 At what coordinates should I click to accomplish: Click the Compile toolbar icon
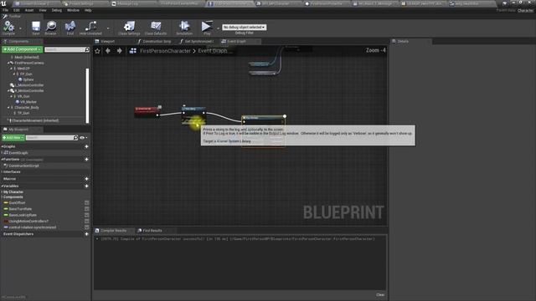click(8, 26)
